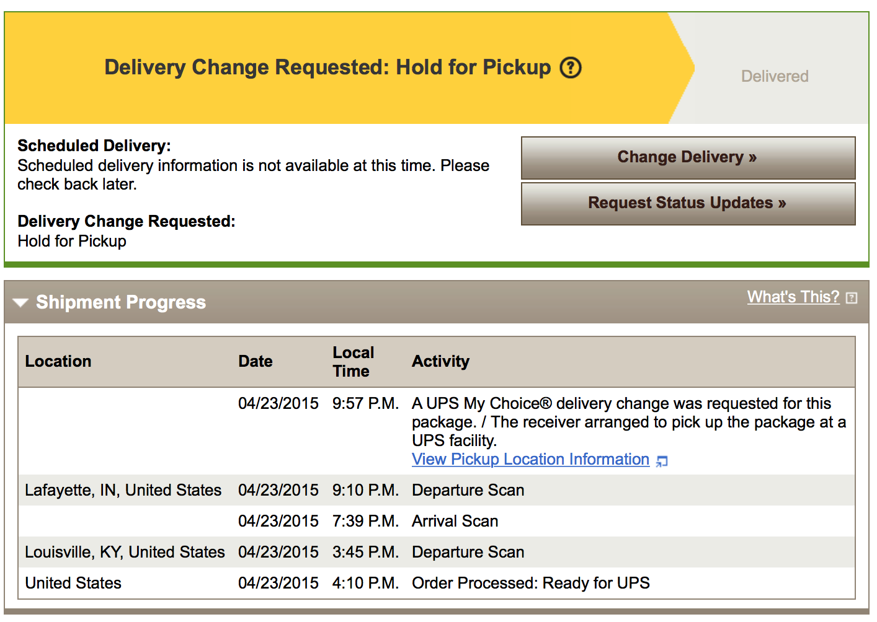Screen dimensions: 877x622
Task: Select the Louisville, KY Departure Scan row
Action: pyautogui.click(x=437, y=552)
